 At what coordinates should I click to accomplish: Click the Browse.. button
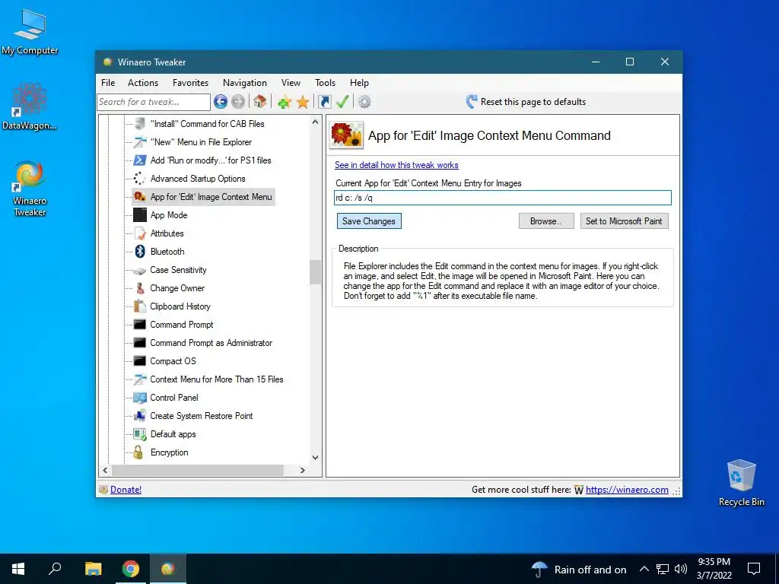[x=546, y=221]
